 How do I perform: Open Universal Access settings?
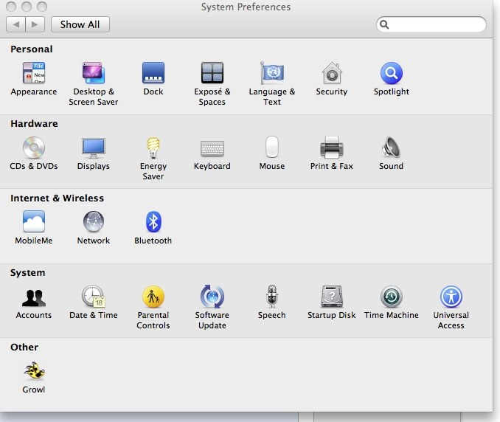(451, 297)
